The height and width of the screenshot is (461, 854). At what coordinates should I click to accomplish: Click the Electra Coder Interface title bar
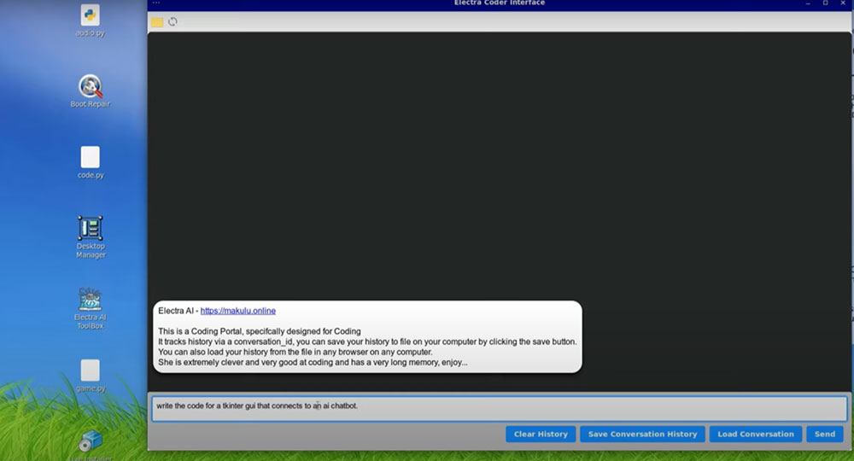point(500,3)
